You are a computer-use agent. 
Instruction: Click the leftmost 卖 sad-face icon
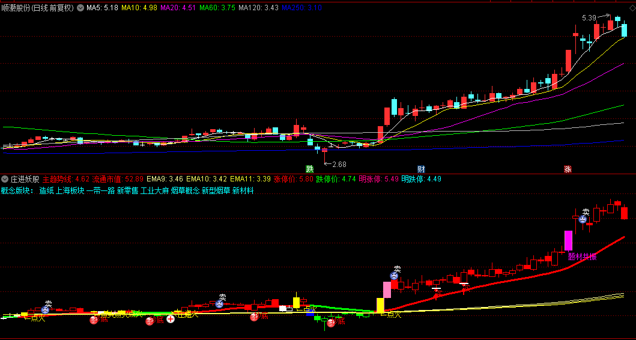tap(45, 310)
